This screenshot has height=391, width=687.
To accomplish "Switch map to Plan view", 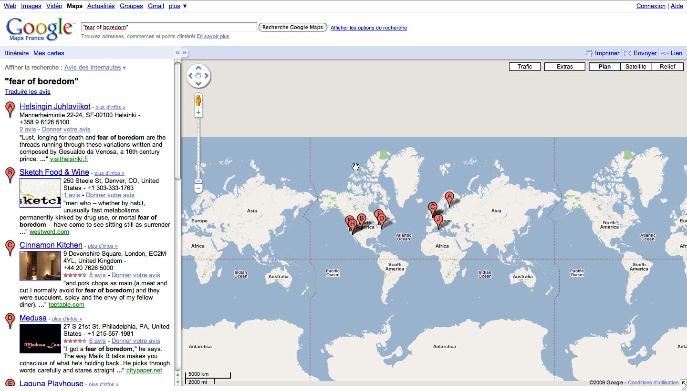I will [604, 67].
